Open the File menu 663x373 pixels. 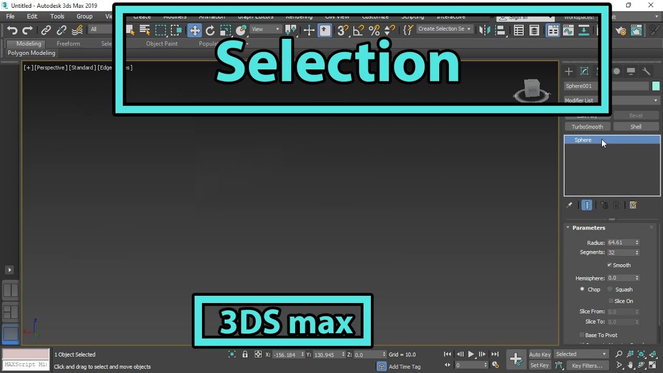pos(10,17)
